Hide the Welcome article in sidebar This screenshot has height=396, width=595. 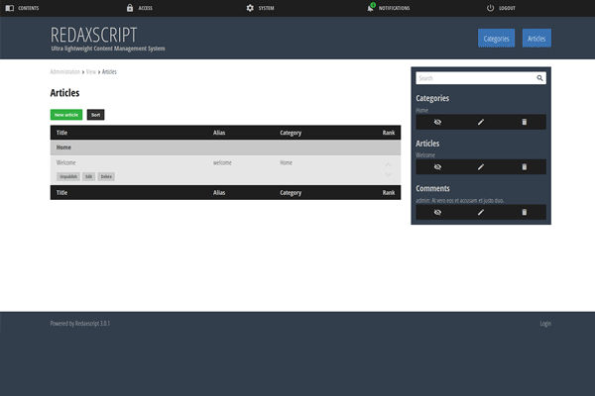coord(437,167)
